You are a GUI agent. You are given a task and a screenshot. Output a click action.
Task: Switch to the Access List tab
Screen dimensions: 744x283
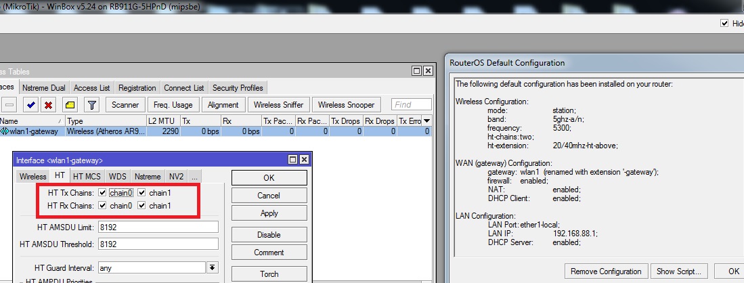pyautogui.click(x=91, y=88)
